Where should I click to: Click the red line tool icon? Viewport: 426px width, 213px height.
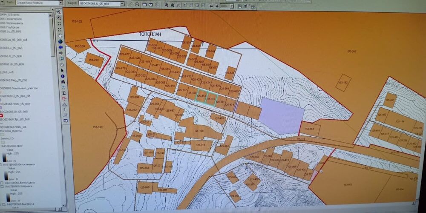point(64,99)
